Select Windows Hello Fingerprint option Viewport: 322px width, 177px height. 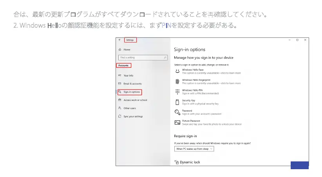208,81
